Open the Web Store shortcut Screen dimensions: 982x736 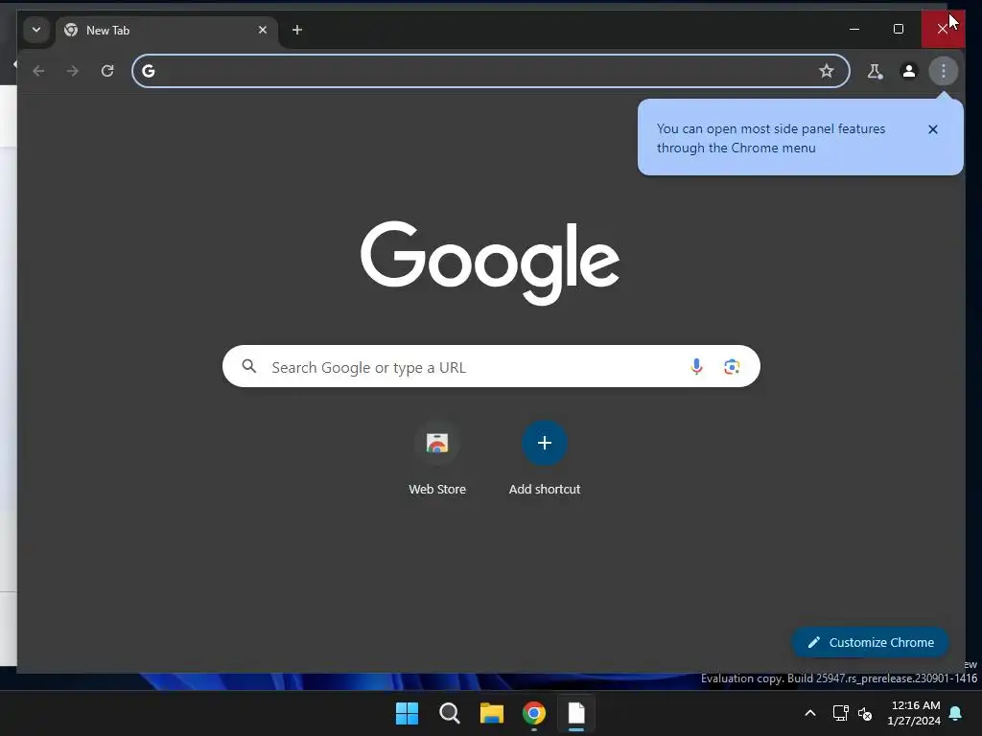point(437,459)
